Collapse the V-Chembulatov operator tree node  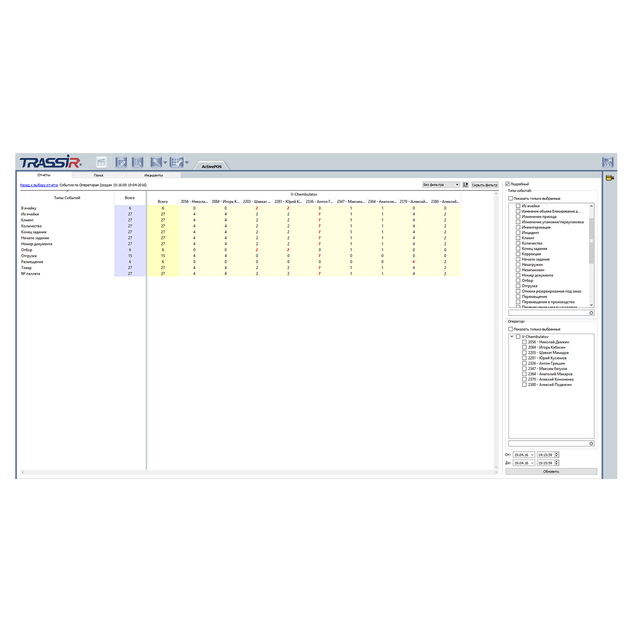tap(512, 337)
